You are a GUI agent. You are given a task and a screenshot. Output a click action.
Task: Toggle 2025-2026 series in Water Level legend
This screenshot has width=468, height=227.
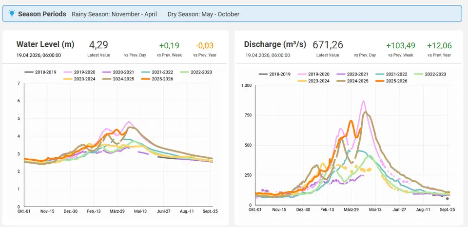click(157, 79)
